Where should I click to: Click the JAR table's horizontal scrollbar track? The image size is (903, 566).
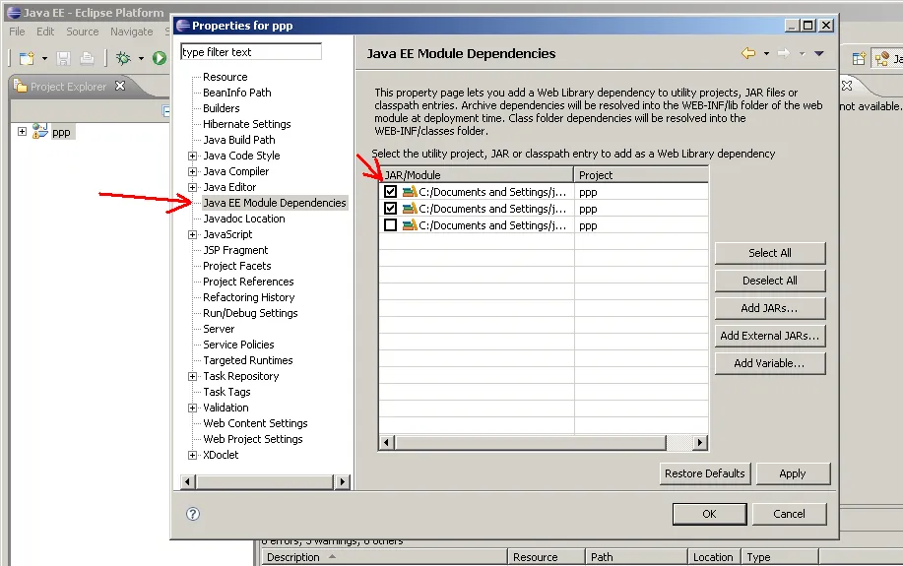(679, 442)
